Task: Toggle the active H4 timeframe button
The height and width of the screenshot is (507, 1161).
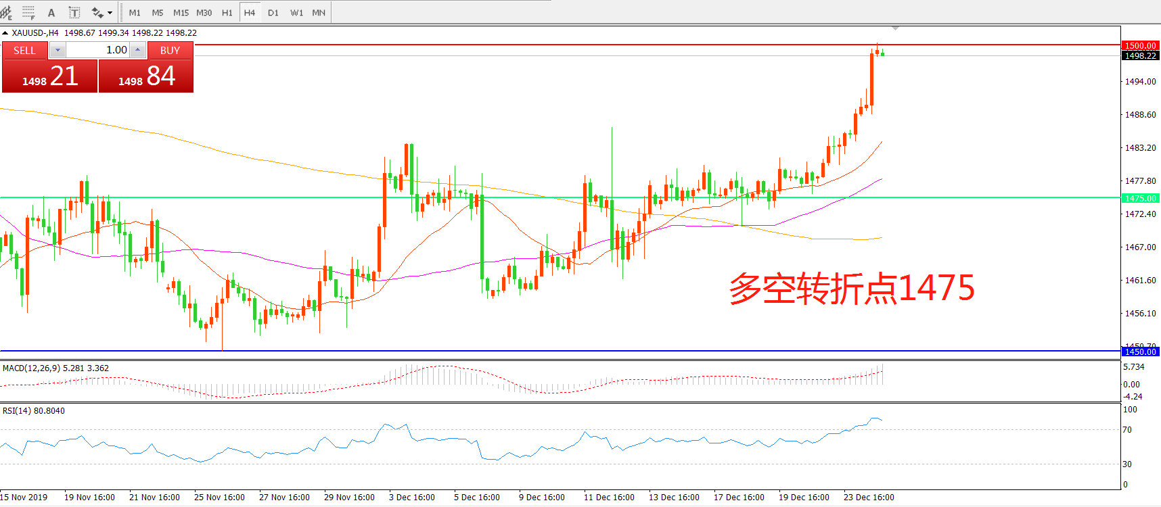Action: pos(250,12)
